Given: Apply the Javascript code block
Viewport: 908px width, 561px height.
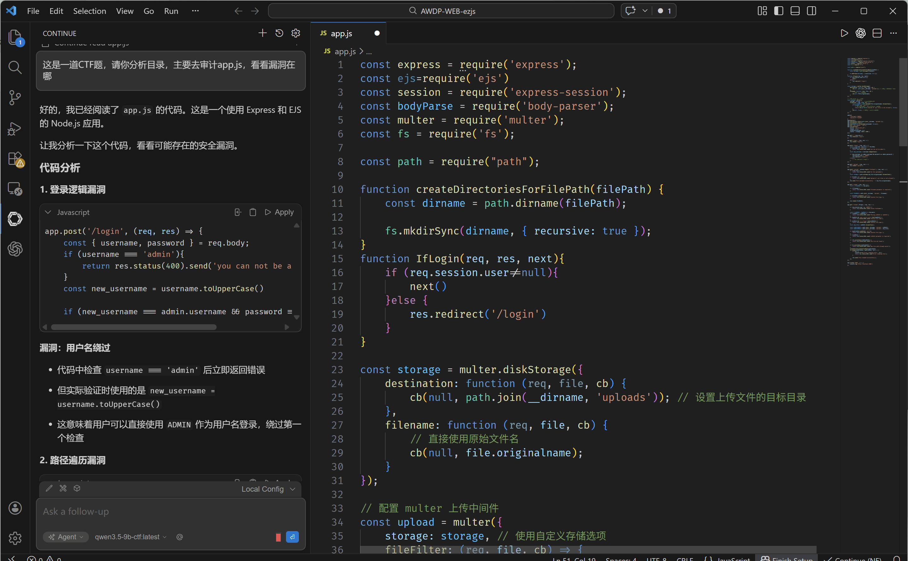Looking at the screenshot, I should coord(279,212).
